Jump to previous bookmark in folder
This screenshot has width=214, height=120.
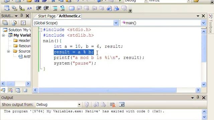pyautogui.click(x=94, y=8)
